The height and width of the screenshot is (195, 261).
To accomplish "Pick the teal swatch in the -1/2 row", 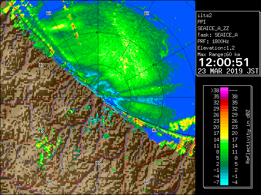I will (x=224, y=170).
